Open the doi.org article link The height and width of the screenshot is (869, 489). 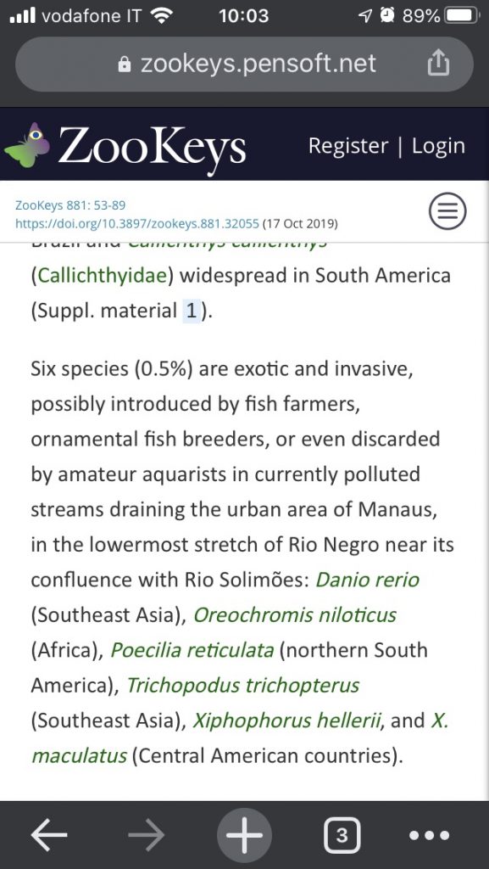(137, 224)
